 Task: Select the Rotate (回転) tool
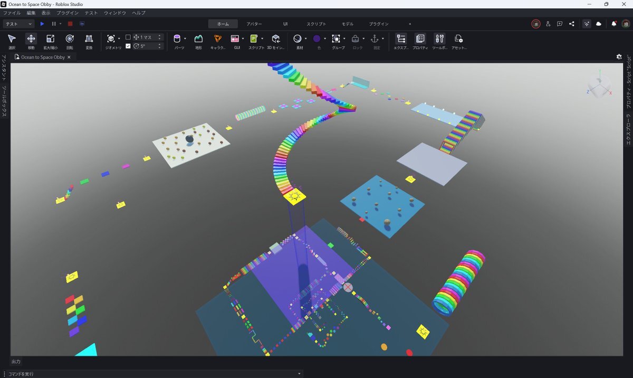[70, 39]
